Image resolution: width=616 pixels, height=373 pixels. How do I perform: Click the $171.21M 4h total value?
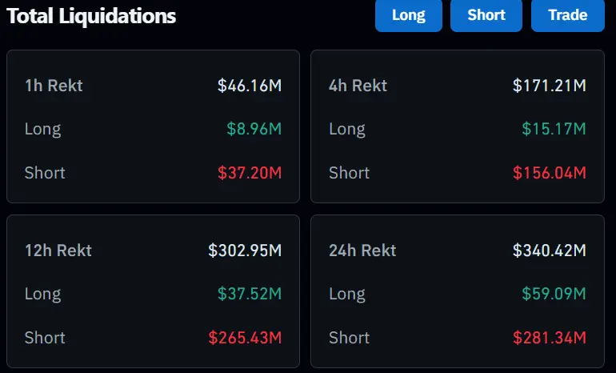pyautogui.click(x=550, y=86)
